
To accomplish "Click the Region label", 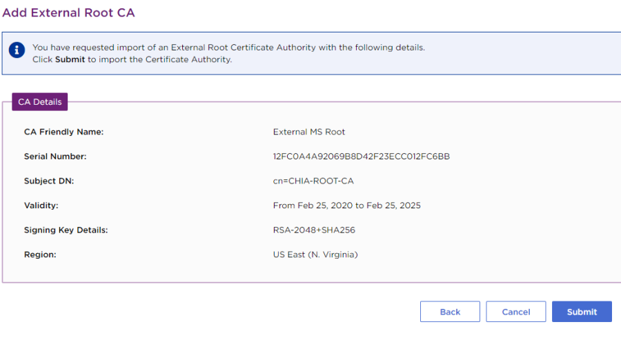I will (40, 254).
